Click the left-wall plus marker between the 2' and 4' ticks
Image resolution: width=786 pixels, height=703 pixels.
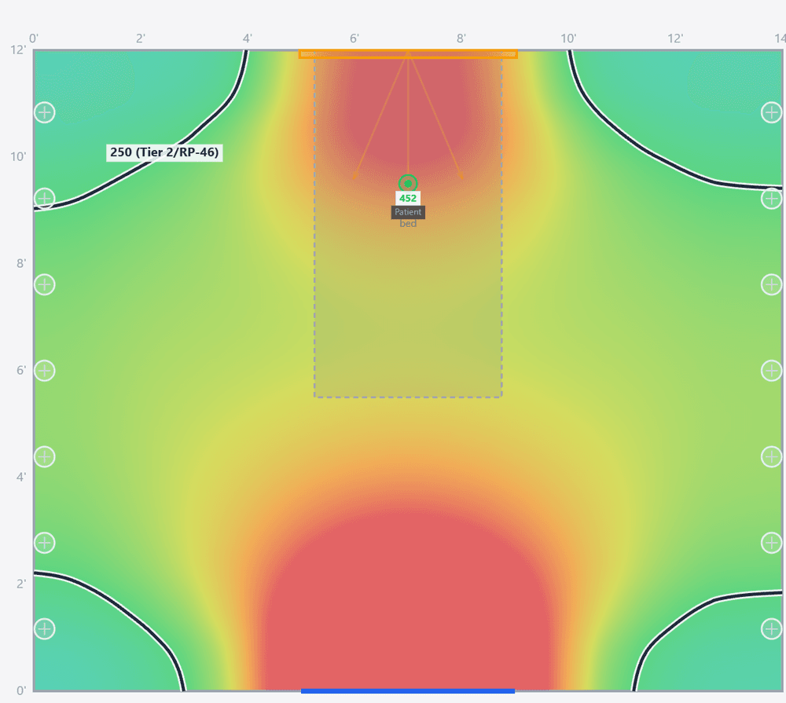click(45, 543)
